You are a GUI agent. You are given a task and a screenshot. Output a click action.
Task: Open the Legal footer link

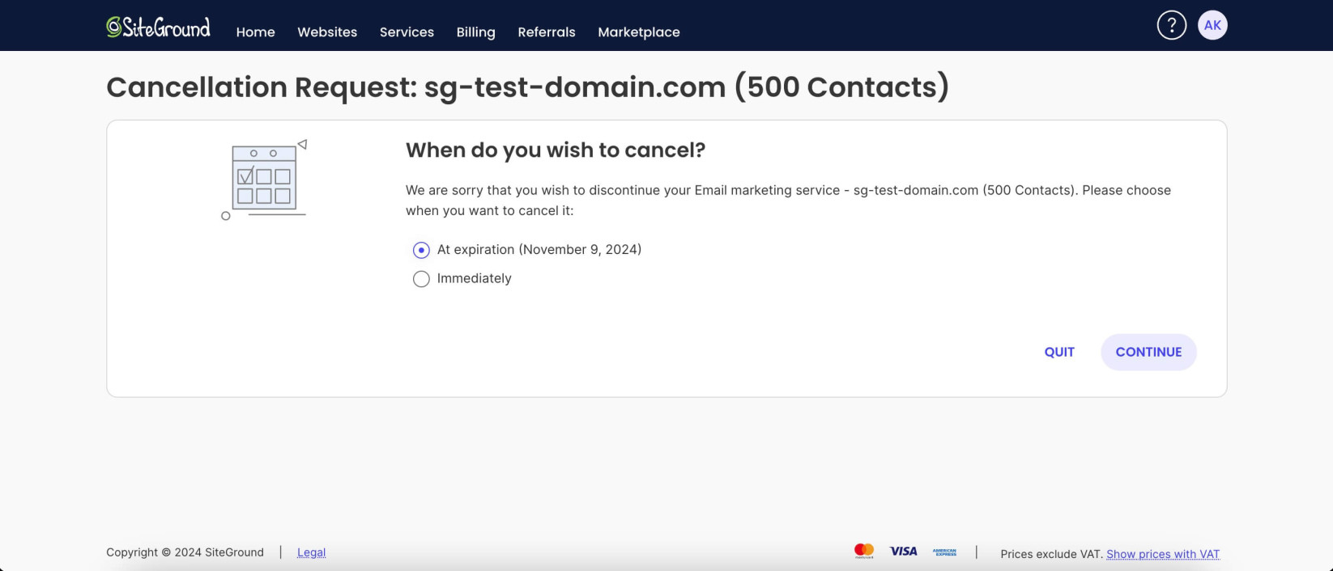click(311, 552)
